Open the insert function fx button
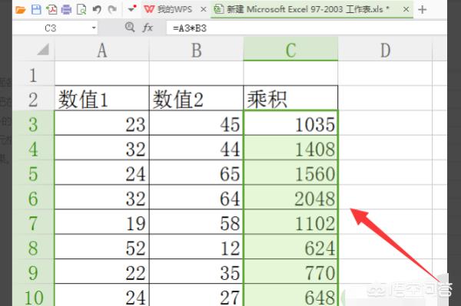The width and height of the screenshot is (461, 306). pos(148,28)
